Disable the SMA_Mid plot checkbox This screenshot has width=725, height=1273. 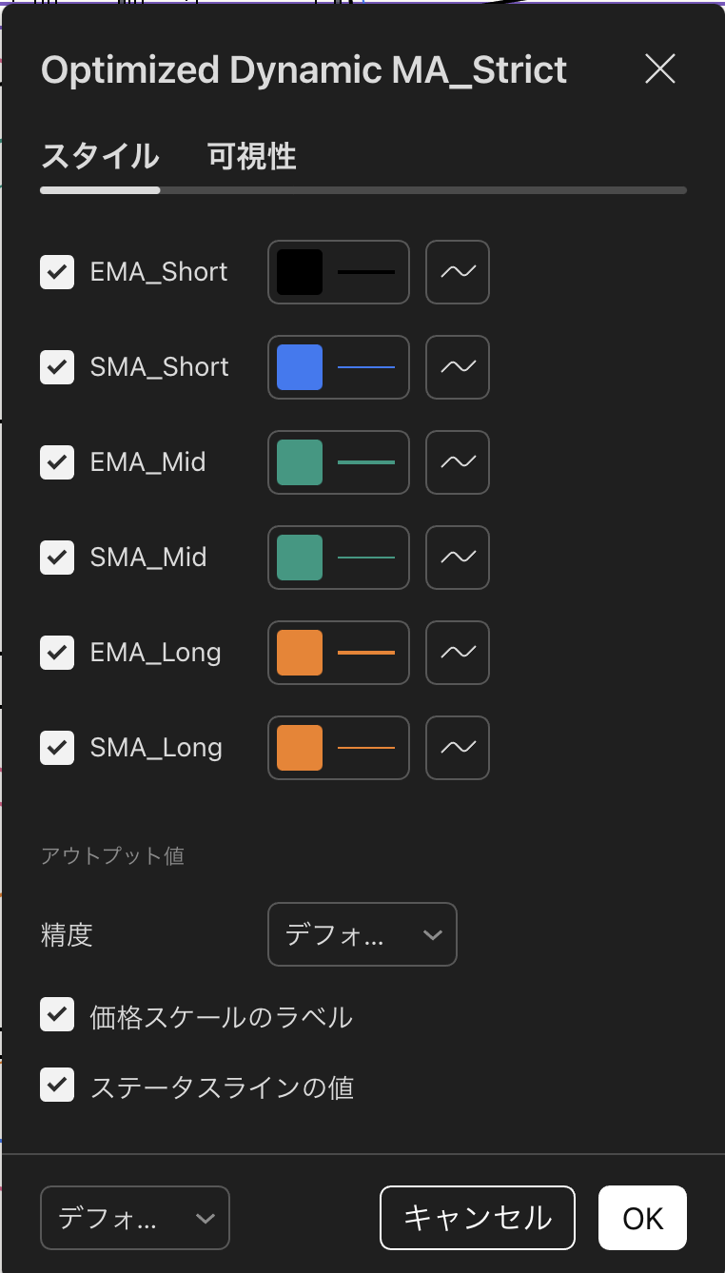(57, 558)
